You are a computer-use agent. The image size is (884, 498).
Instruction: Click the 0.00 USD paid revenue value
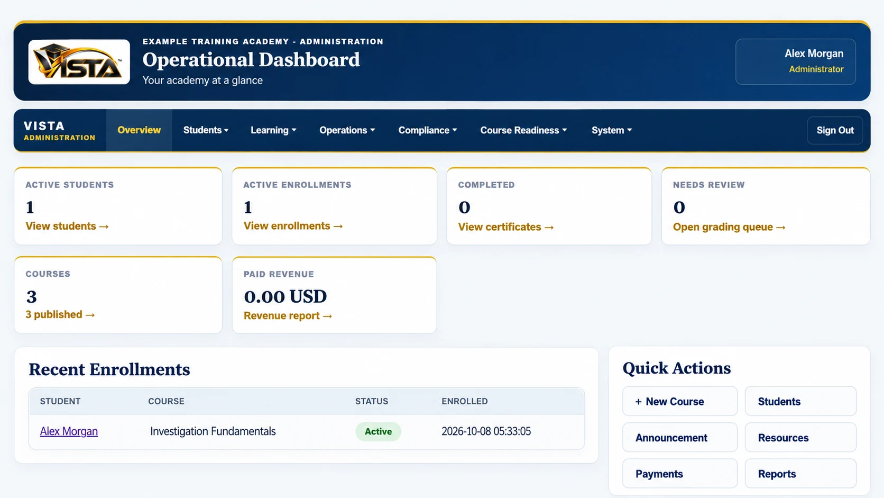(286, 296)
